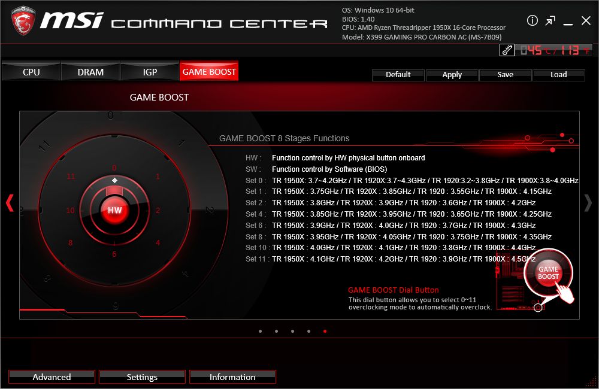Select the second page indicator dot
599x389 pixels.
point(276,332)
